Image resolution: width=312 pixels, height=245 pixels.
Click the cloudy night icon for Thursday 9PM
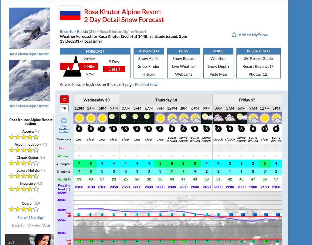(x=207, y=118)
